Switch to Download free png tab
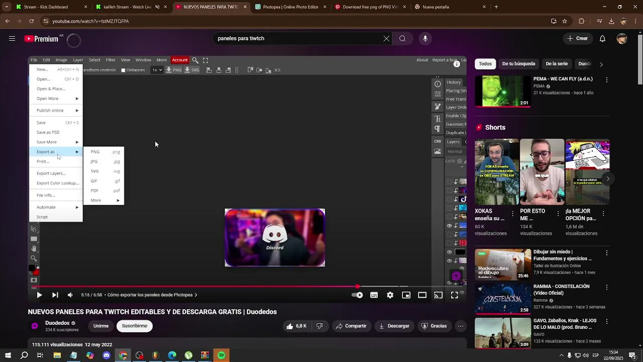The width and height of the screenshot is (643, 362). [x=371, y=7]
